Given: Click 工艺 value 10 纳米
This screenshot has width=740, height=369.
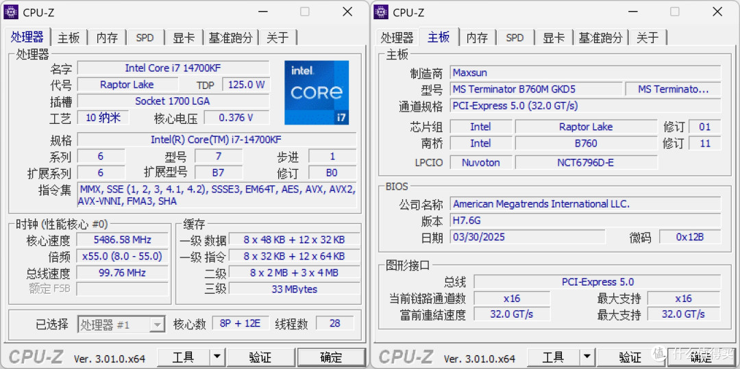Looking at the screenshot, I should coord(103,117).
